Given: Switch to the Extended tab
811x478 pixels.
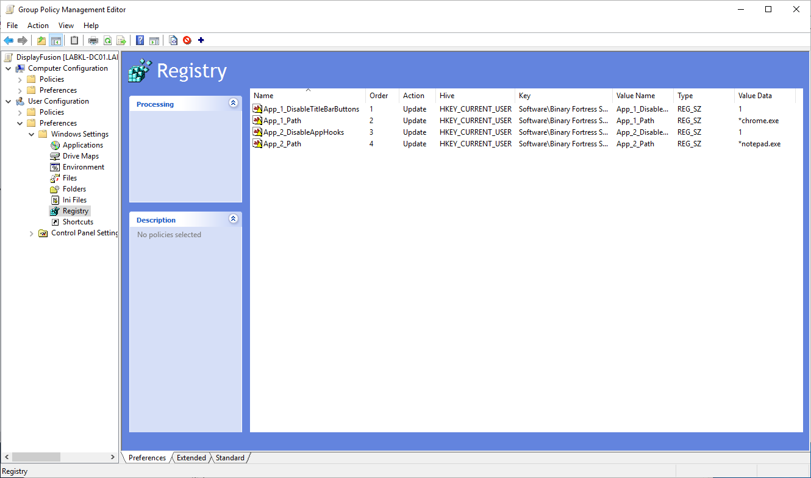Looking at the screenshot, I should click(x=191, y=458).
